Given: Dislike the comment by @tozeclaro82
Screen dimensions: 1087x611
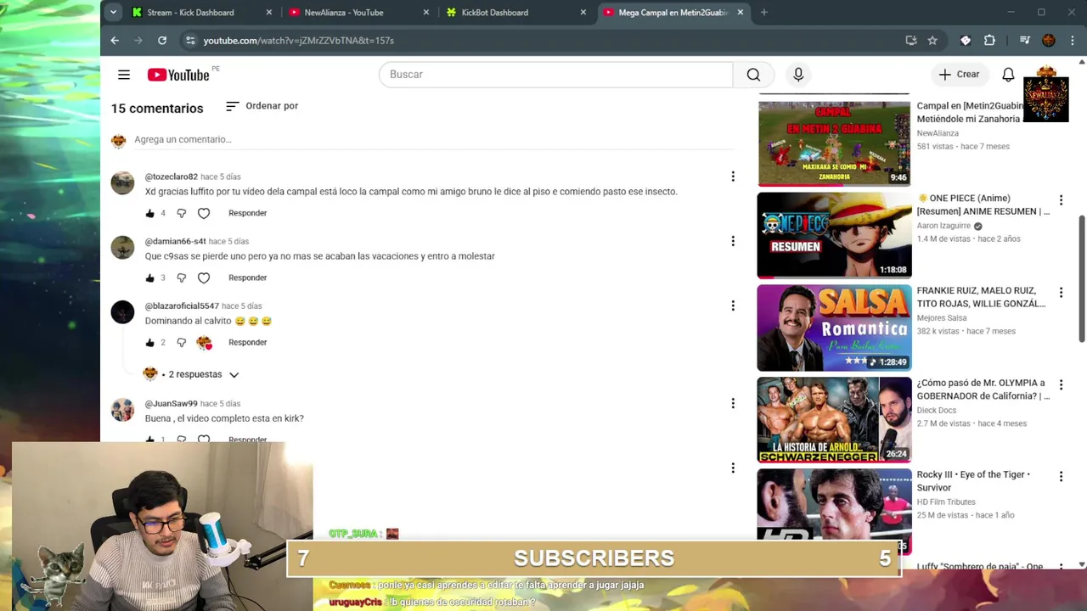Looking at the screenshot, I should (x=181, y=213).
